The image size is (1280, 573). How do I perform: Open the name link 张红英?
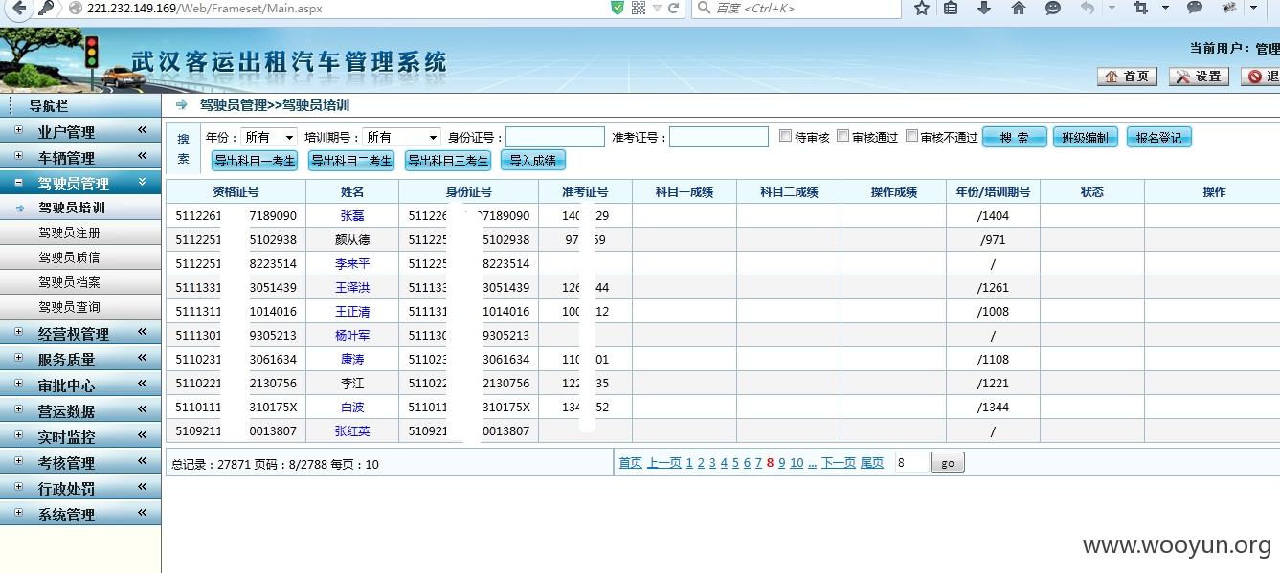point(352,431)
